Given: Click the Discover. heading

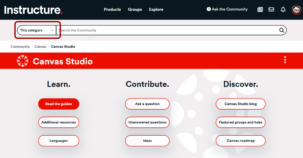Looking at the screenshot, I should [x=240, y=84].
